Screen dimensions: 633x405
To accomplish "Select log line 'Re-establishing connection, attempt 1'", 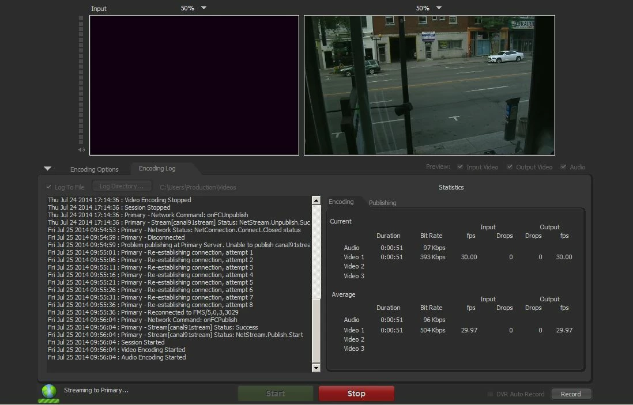I will click(150, 252).
